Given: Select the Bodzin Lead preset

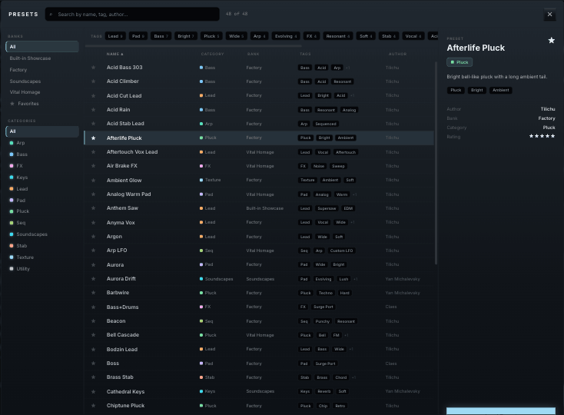Looking at the screenshot, I should 259,349.
